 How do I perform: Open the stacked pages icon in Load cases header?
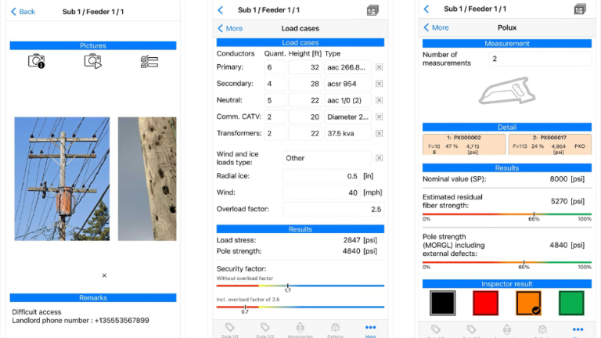point(372,10)
